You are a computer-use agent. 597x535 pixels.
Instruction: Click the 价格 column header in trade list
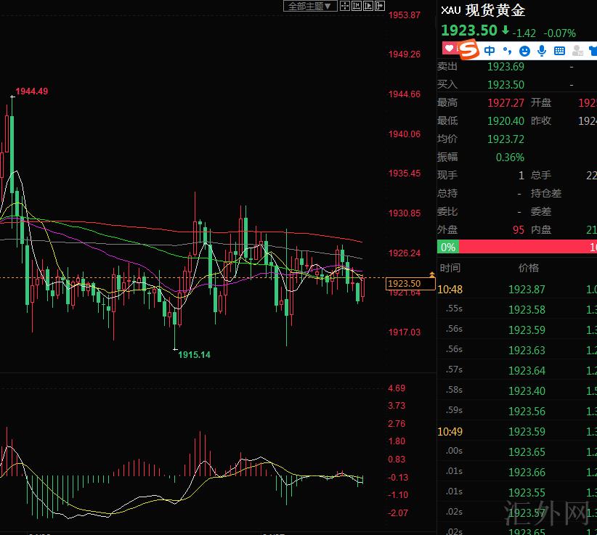(528, 268)
